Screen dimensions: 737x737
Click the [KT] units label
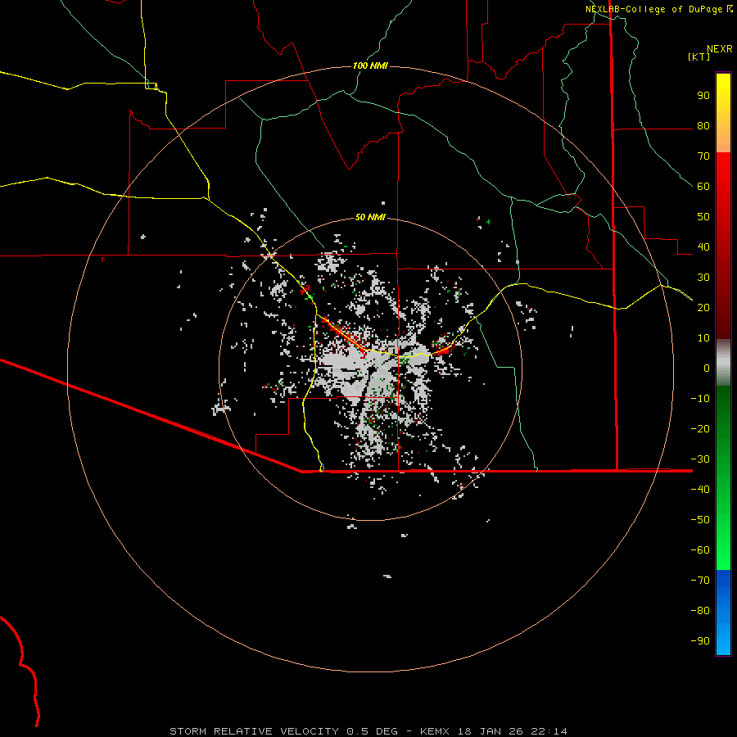(x=699, y=57)
